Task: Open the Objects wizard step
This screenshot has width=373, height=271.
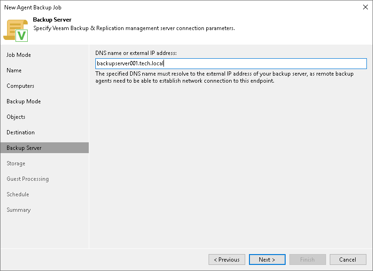Action: click(x=16, y=117)
